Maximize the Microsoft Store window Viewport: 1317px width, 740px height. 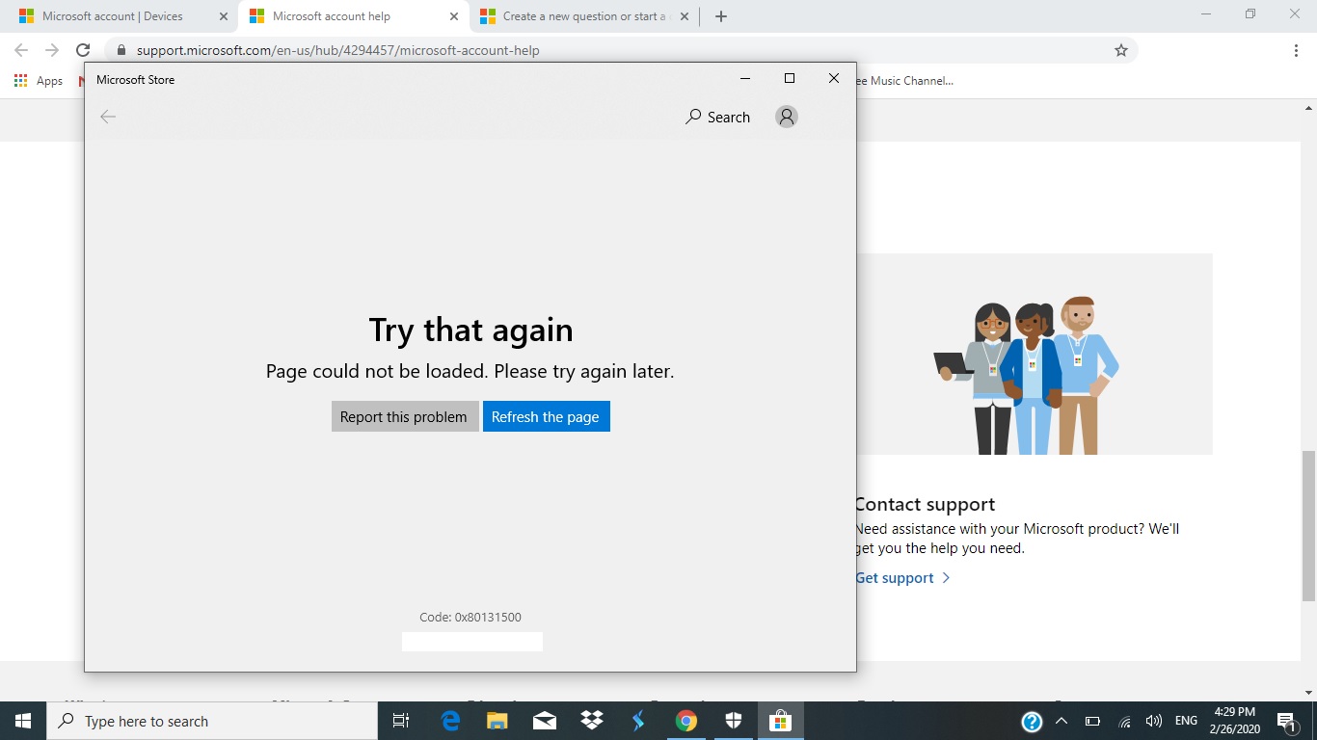tap(790, 79)
